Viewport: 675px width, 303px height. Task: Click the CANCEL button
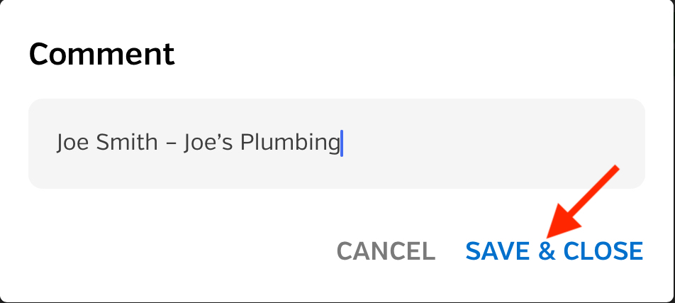[x=386, y=251]
